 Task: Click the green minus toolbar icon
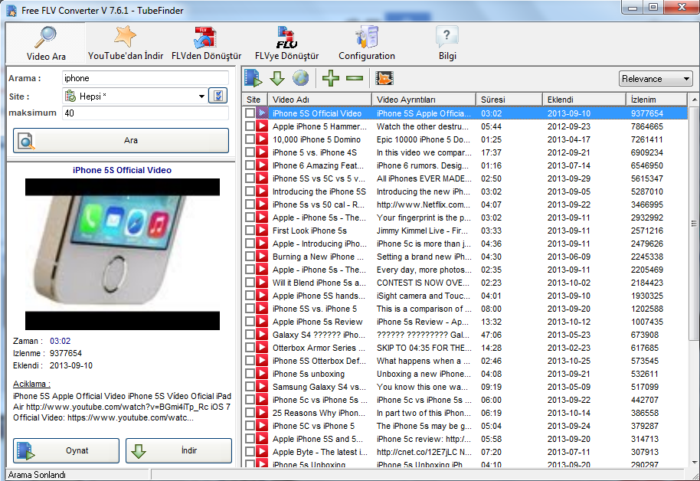click(355, 78)
